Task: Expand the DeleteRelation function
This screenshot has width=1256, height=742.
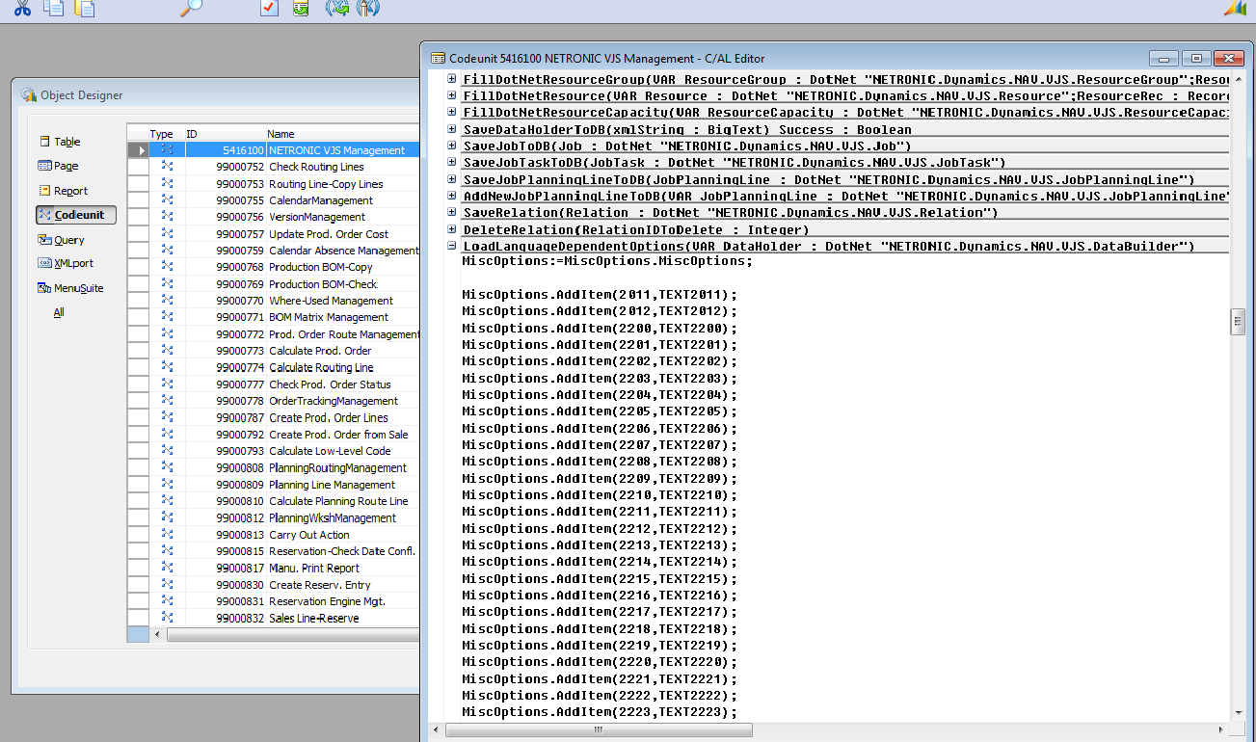Action: coord(453,229)
